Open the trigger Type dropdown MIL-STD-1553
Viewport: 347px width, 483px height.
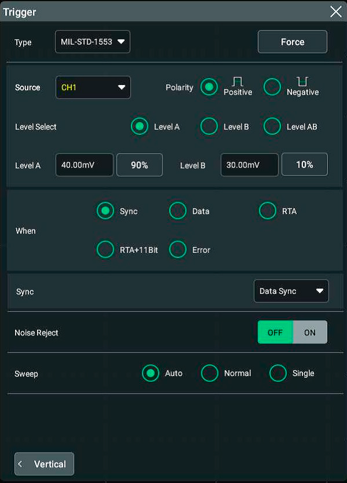93,42
